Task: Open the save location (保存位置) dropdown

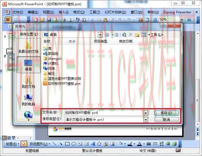Action: pos(100,35)
